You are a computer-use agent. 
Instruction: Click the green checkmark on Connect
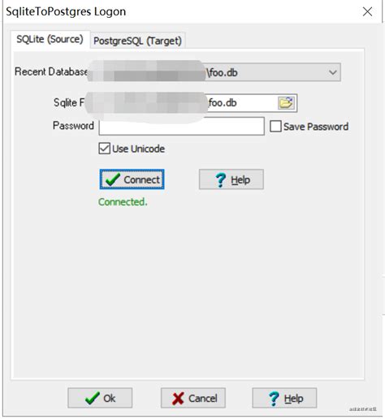[112, 179]
